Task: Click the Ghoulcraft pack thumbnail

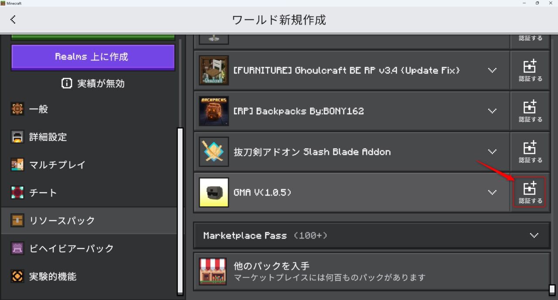Action: point(214,70)
